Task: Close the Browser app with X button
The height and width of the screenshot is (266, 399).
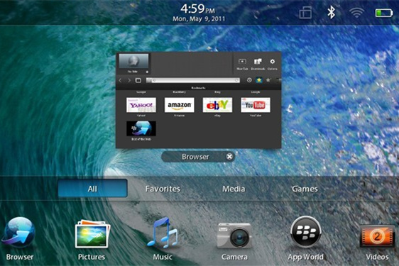Action: click(x=229, y=156)
